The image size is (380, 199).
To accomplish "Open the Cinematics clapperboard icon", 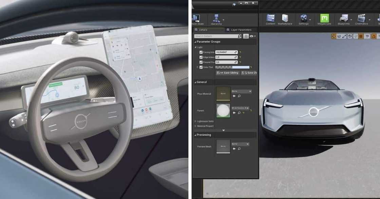I will pyautogui.click(x=361, y=19).
